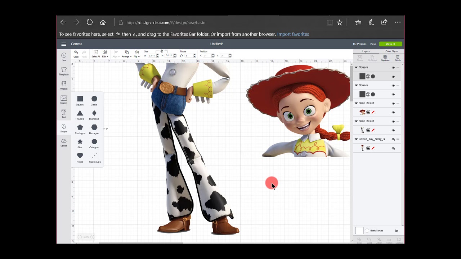Viewport: 461px width, 259px height.
Task: Collapse the Jessie_Toy_Story_3 layer group
Action: click(356, 139)
